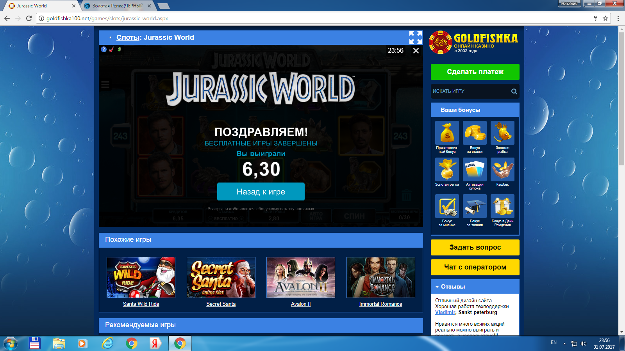625x351 pixels.
Task: Show hidden tray icons arrow
Action: (564, 344)
